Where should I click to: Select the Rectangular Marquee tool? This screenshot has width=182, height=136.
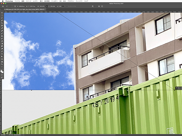2,15
